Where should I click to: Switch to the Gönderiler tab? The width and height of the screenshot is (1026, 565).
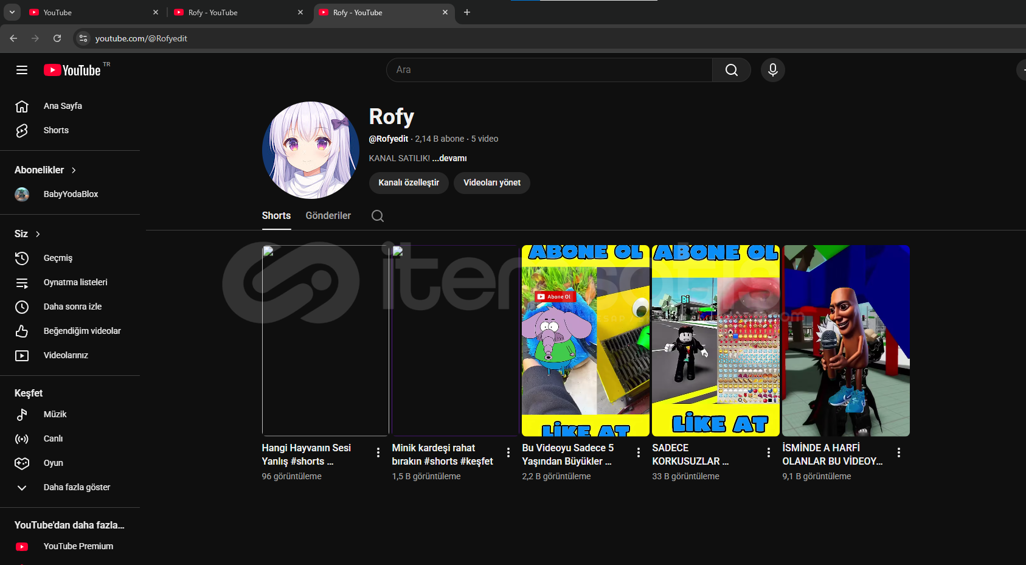328,216
